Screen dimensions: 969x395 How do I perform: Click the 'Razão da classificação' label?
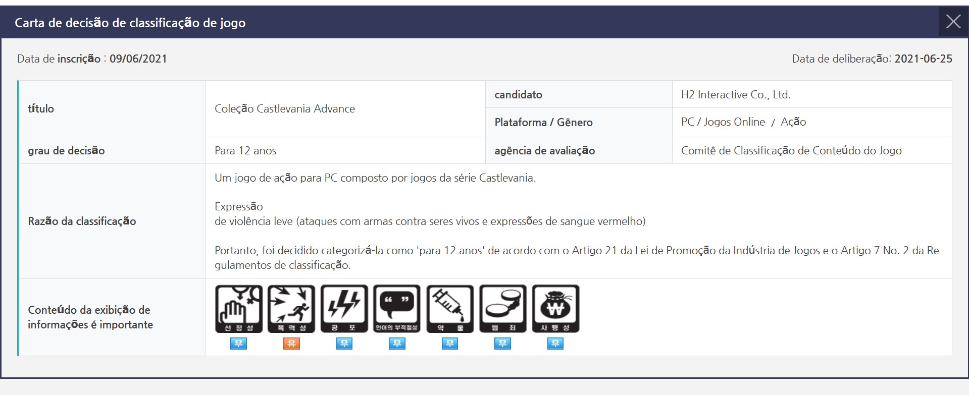pos(82,221)
